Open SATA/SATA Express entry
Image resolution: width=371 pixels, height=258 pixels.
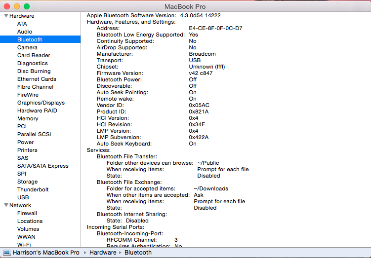[43, 166]
